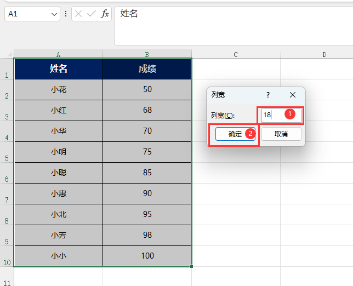
Task: Click the formula bar cancel X icon
Action: click(78, 14)
